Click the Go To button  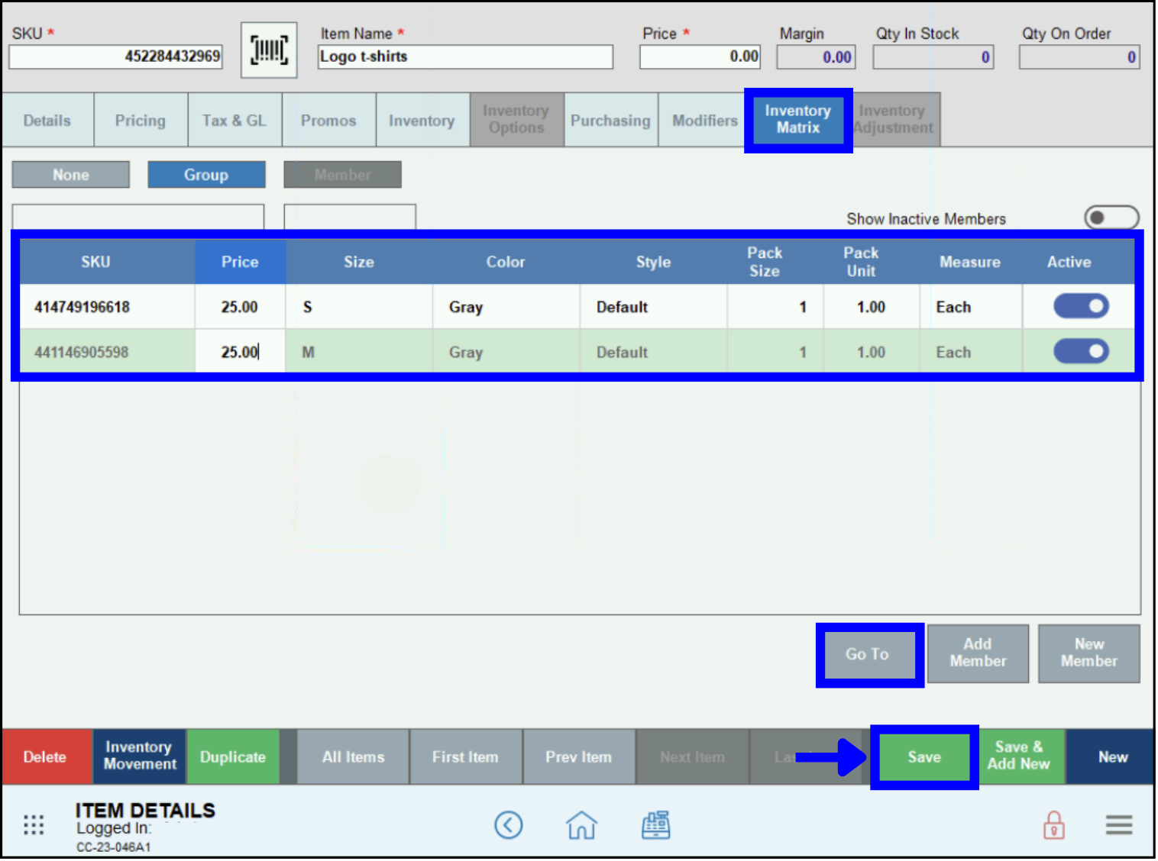tap(868, 654)
